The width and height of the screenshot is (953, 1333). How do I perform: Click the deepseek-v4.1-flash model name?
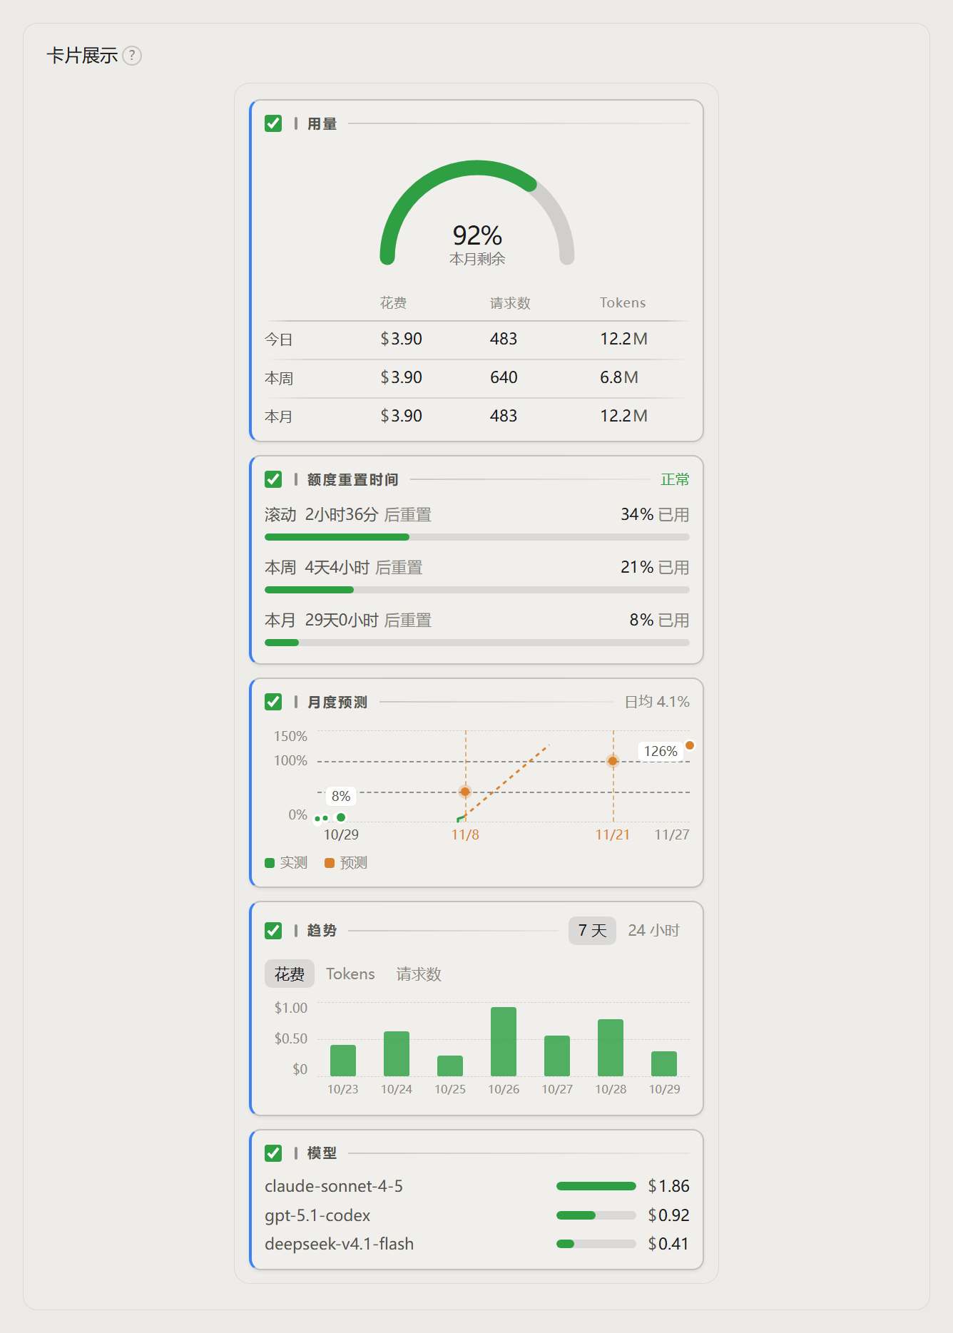[x=340, y=1244]
